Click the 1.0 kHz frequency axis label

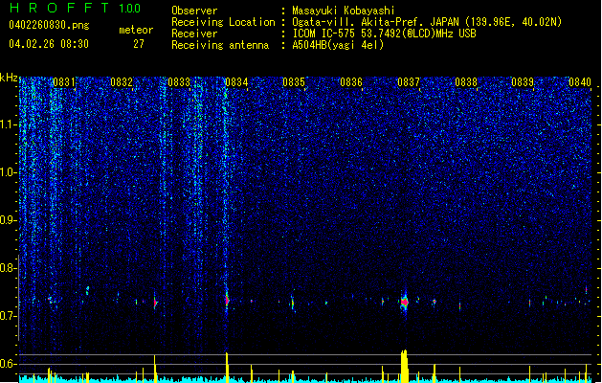[x=8, y=172]
